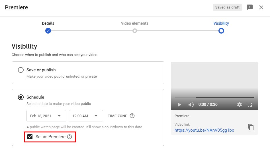270x149 pixels.
Task: Seek in the video progress bar
Action: point(214,97)
